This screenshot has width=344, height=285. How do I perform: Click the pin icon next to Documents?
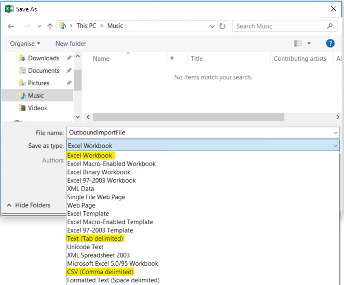coord(69,71)
